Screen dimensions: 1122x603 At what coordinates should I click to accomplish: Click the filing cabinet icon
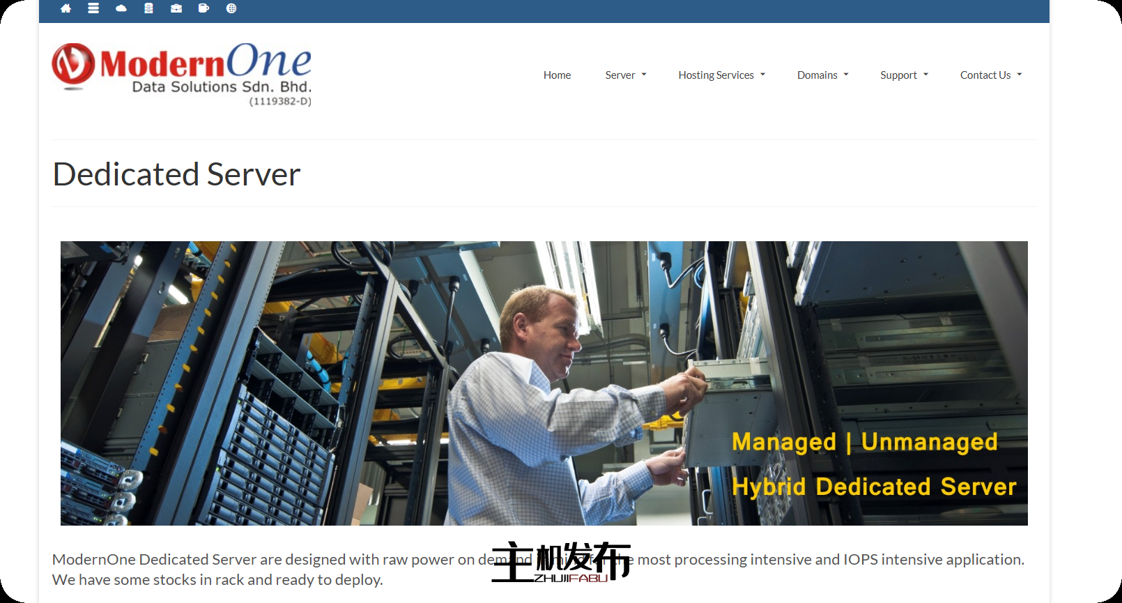[148, 8]
